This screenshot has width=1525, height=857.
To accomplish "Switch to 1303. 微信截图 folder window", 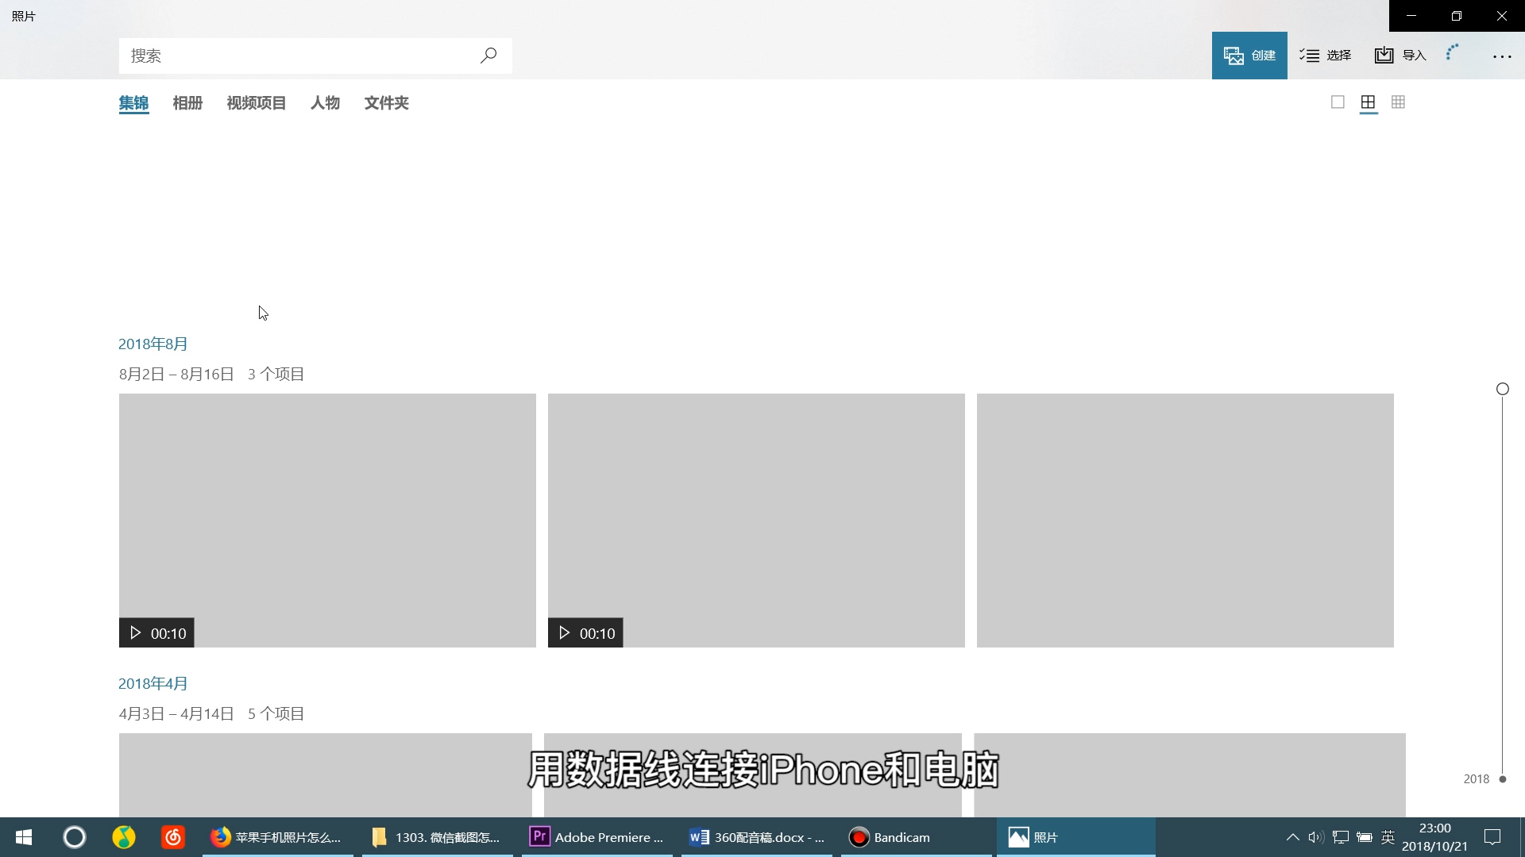I will [438, 837].
